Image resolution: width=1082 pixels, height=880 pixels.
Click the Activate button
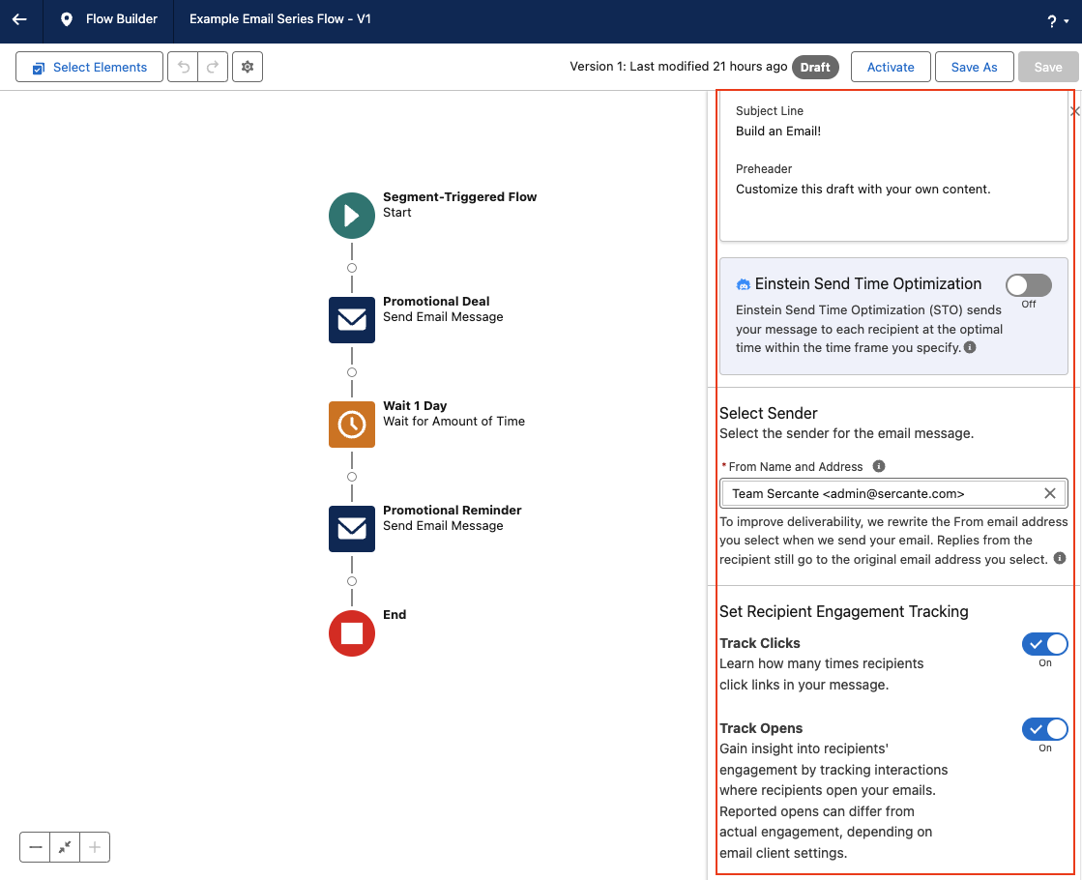(891, 67)
